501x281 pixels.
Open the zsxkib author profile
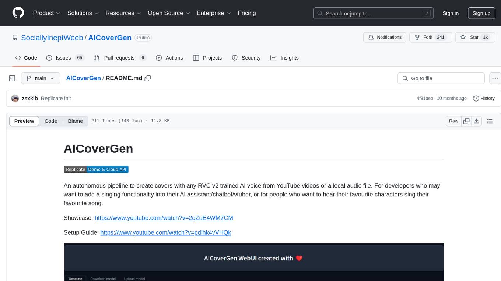[x=30, y=99]
